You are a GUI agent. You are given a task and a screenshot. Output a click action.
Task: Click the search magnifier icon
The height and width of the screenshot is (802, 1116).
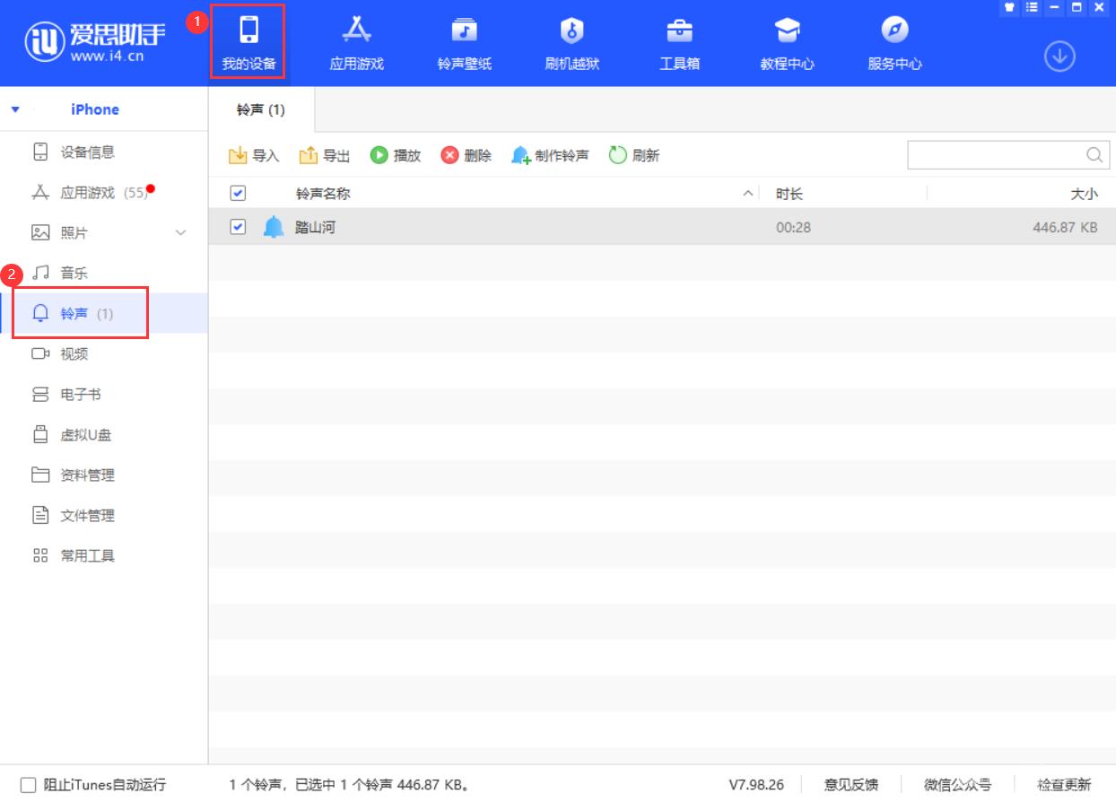(x=1094, y=155)
